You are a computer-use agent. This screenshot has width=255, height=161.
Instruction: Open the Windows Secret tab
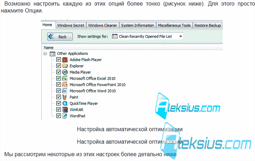tap(71, 25)
